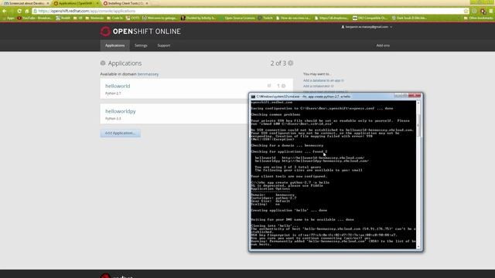This screenshot has height=278, width=495.
Task: Click the cmd scrollbar up arrow
Action: click(418, 103)
